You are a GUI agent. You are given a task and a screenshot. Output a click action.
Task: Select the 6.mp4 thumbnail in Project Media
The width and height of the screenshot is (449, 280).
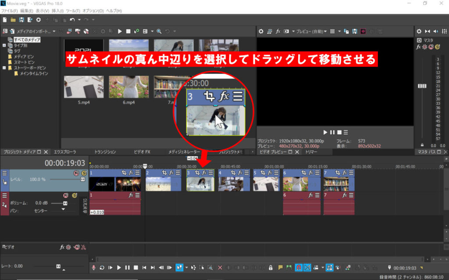[129, 87]
